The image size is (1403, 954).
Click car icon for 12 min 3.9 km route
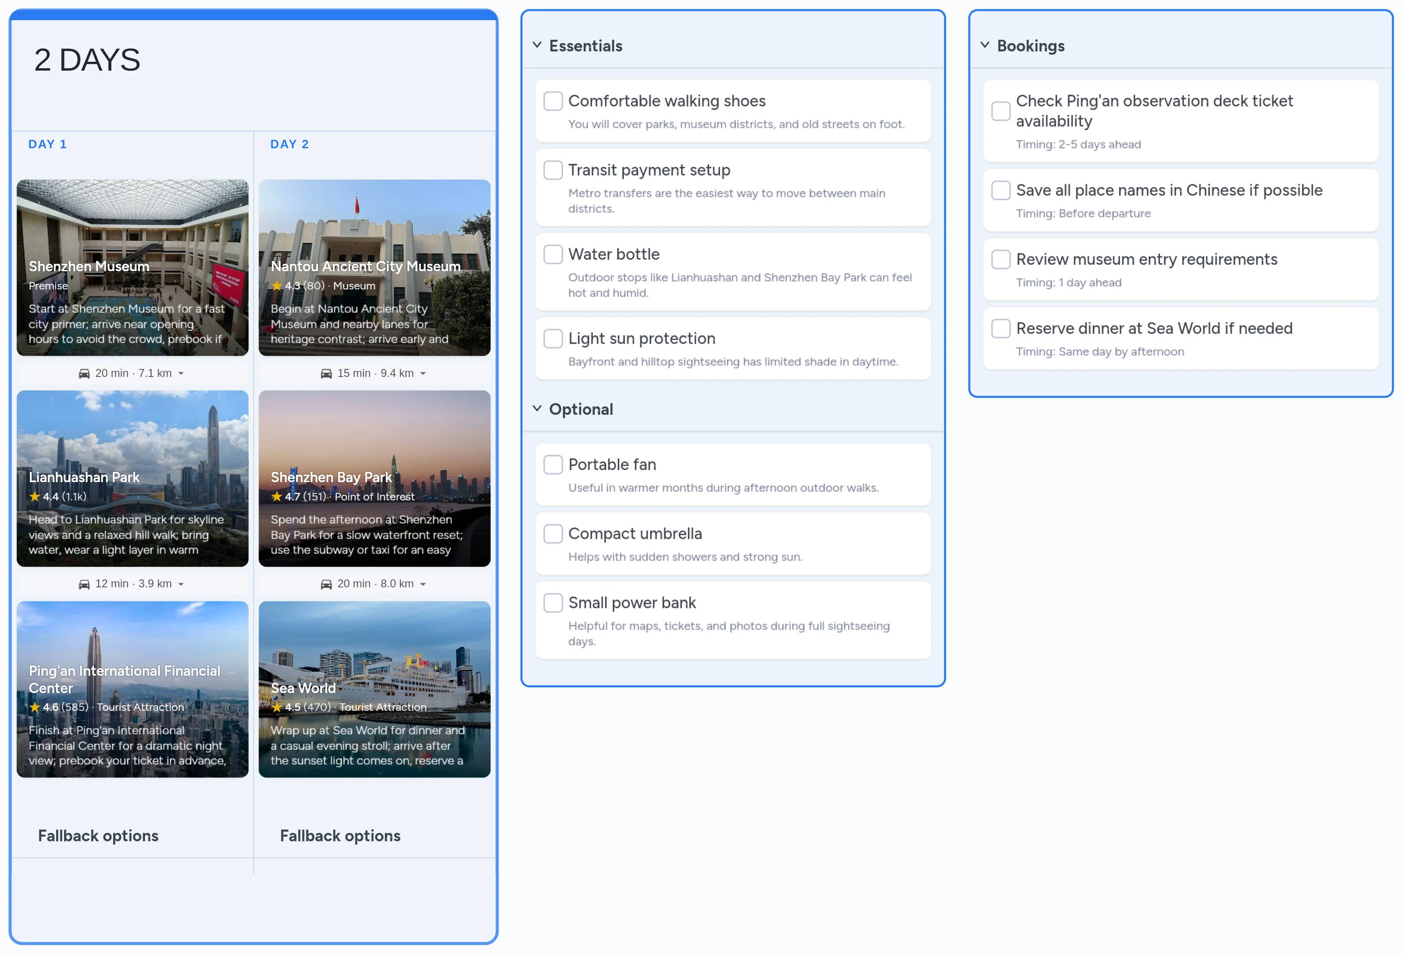click(x=84, y=585)
